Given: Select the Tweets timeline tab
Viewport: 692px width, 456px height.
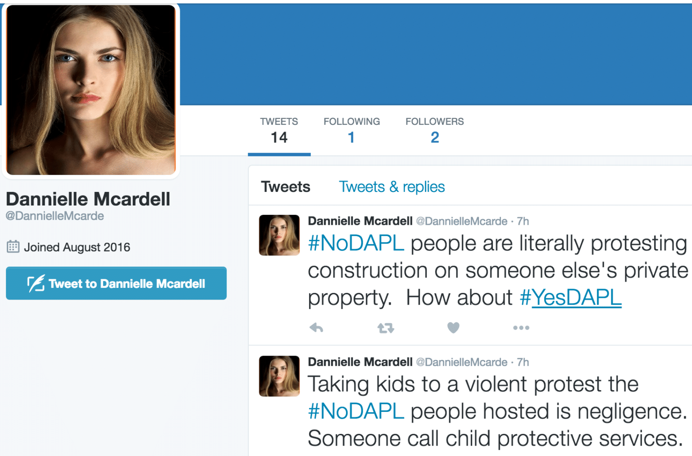Looking at the screenshot, I should [286, 187].
